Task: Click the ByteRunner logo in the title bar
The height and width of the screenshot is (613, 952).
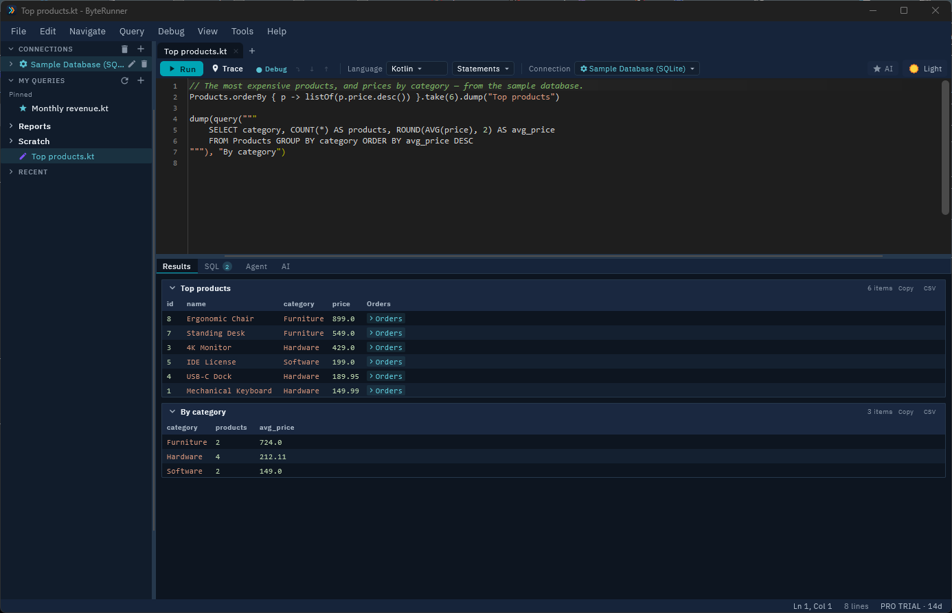Action: (x=11, y=10)
